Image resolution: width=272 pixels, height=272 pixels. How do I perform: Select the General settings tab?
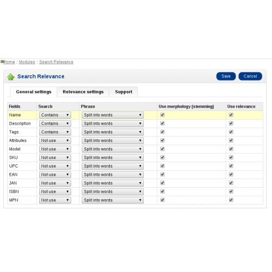(34, 92)
